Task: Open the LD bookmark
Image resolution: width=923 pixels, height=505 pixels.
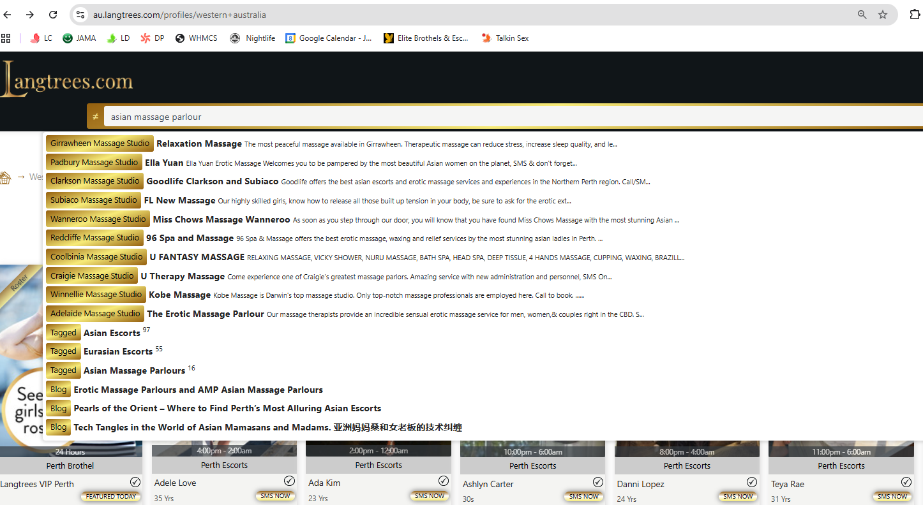Action: click(x=119, y=38)
